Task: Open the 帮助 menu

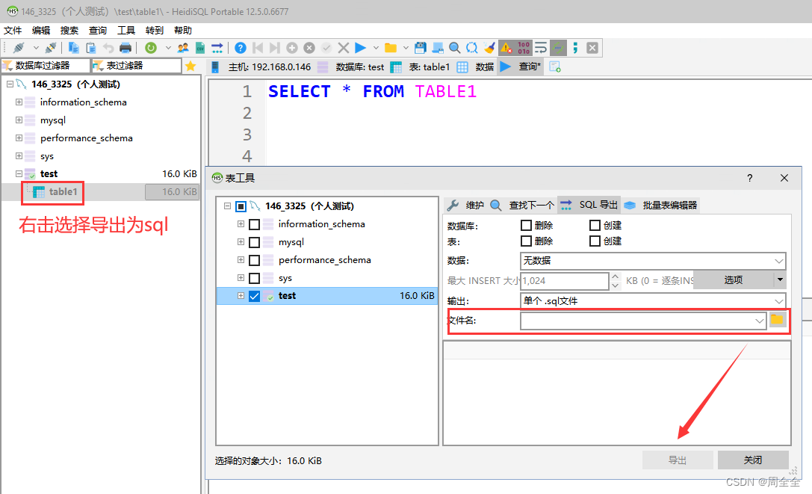Action: coord(183,31)
